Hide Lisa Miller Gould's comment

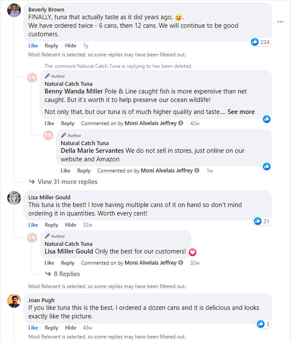point(71,225)
